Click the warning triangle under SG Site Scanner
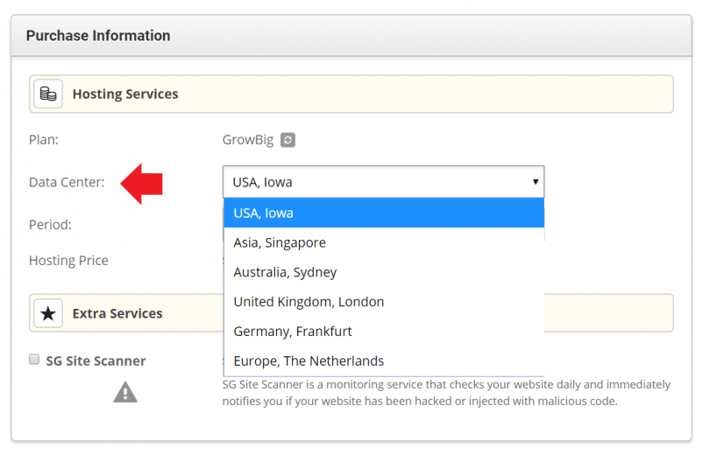Image resolution: width=703 pixels, height=455 pixels. tap(125, 392)
